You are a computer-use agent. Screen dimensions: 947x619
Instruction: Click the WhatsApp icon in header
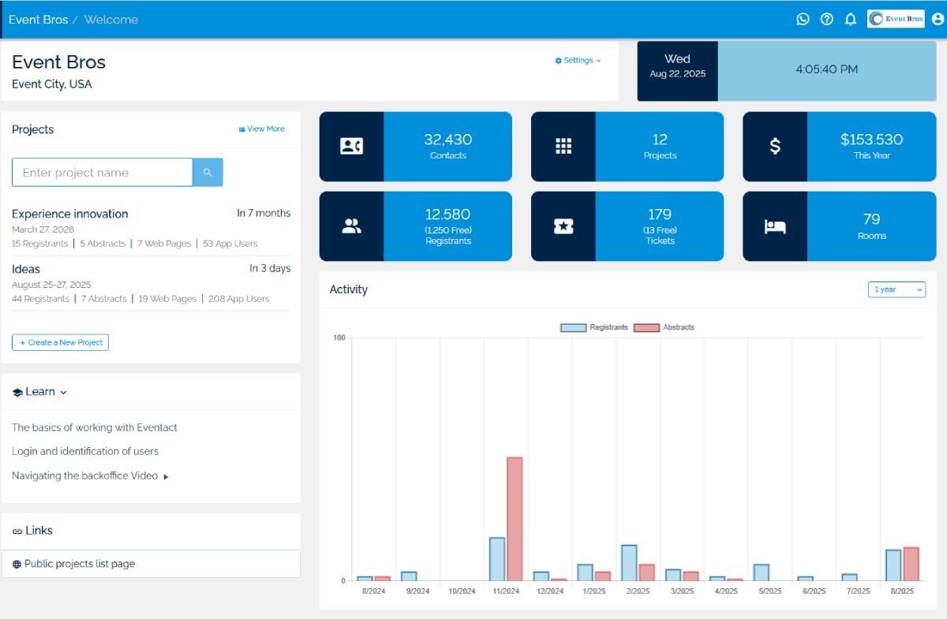[803, 20]
